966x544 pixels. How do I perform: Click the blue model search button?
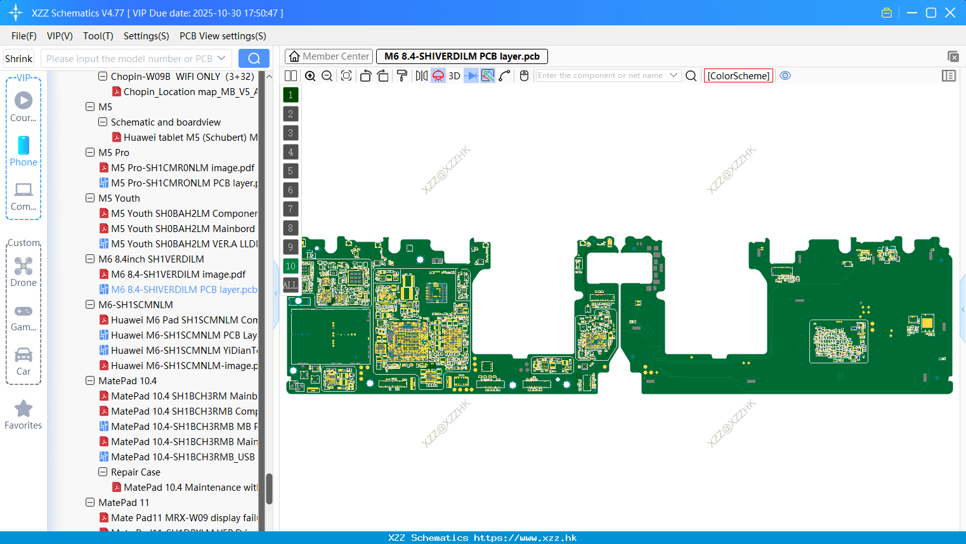coord(254,58)
